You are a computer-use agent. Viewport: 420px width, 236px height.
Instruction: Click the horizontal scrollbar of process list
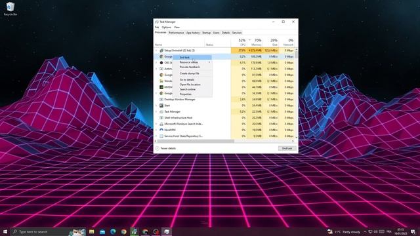pos(224,141)
